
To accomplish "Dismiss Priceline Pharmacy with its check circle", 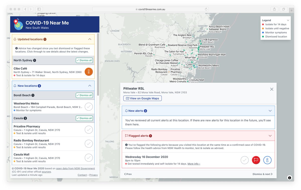I will pos(89,130).
